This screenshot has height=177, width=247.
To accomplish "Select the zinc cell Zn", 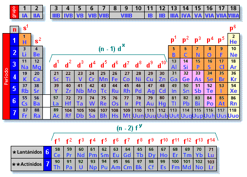I will tap(162, 76).
